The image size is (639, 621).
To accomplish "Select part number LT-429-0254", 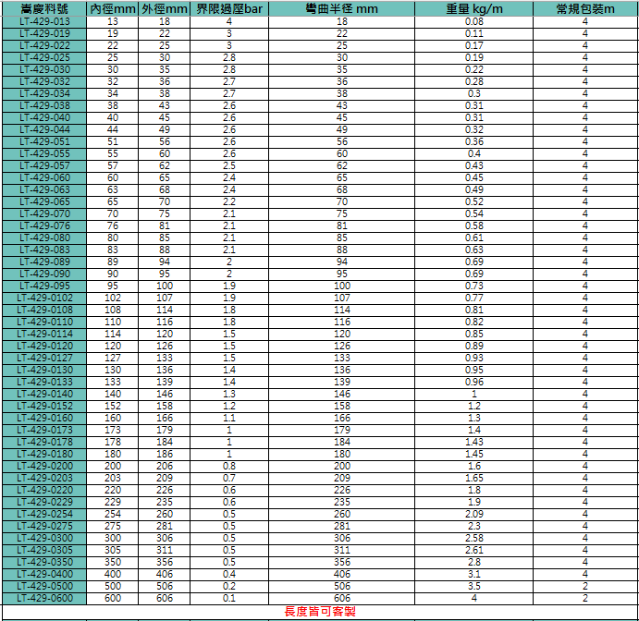I will 44,514.
